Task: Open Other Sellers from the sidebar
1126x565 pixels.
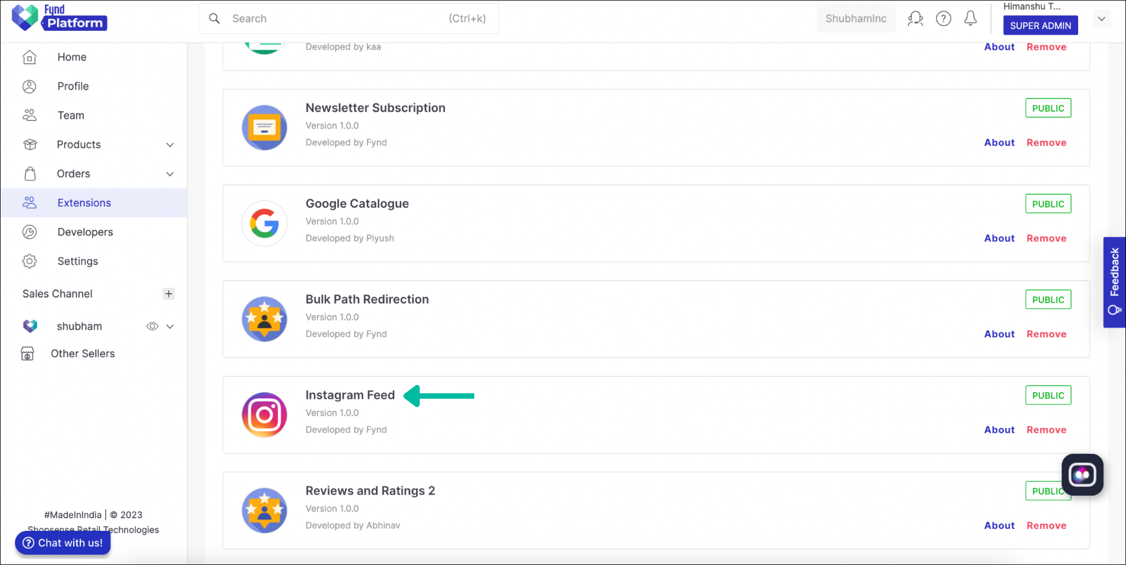Action: [x=82, y=353]
